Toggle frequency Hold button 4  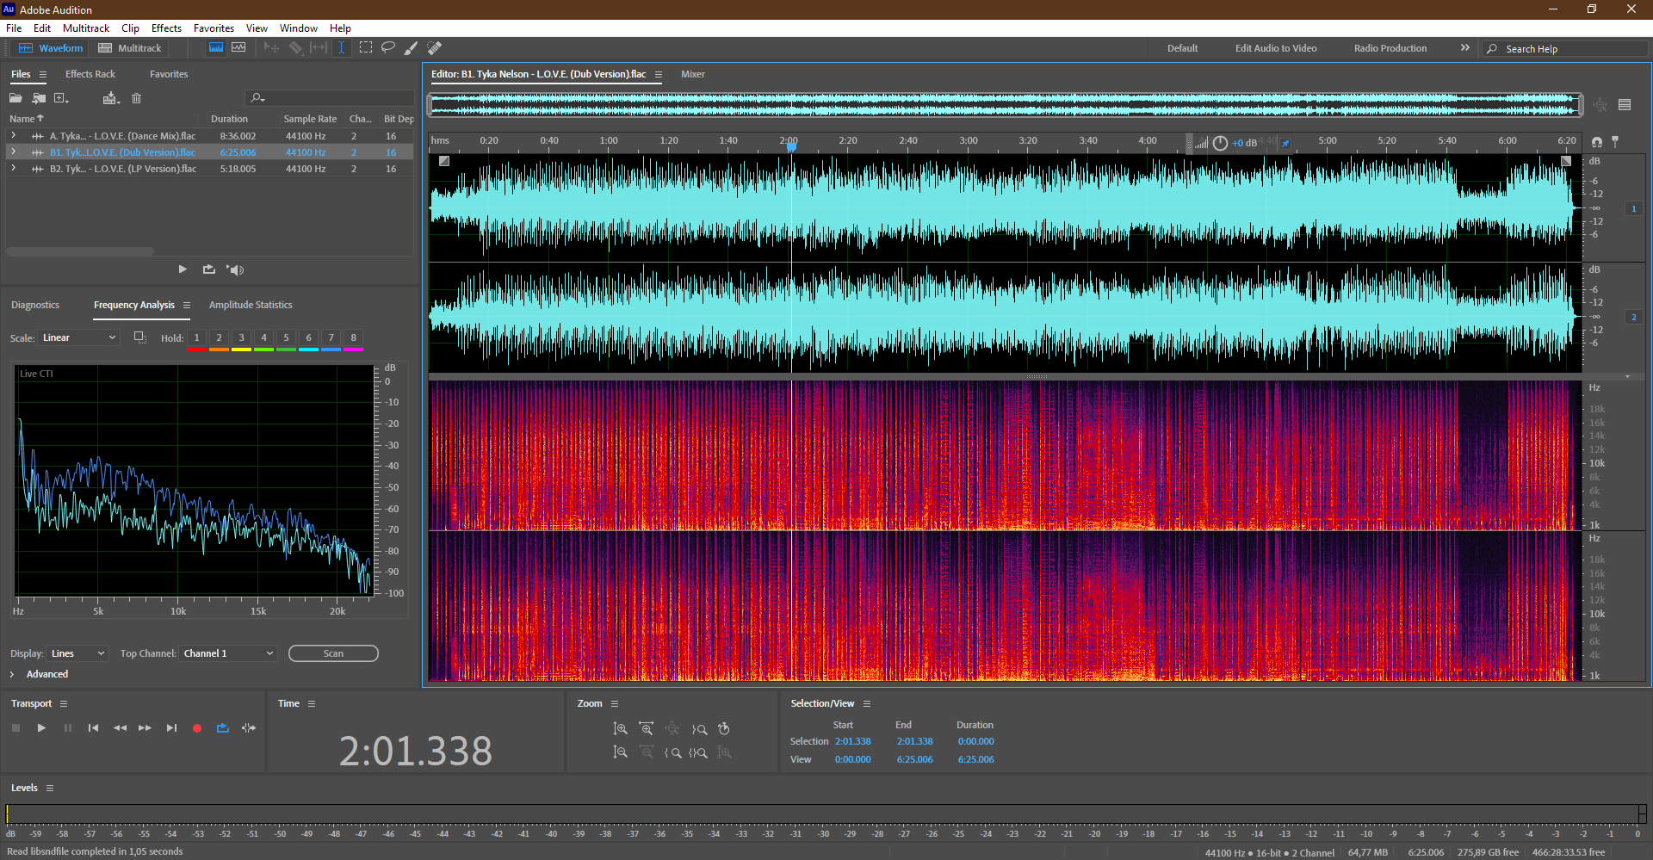(x=263, y=337)
